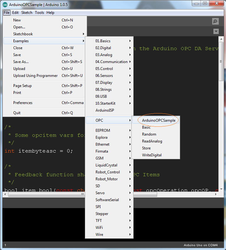The height and width of the screenshot is (250, 226).
Task: Open the tab options dropdown arrow
Action: tap(216, 31)
